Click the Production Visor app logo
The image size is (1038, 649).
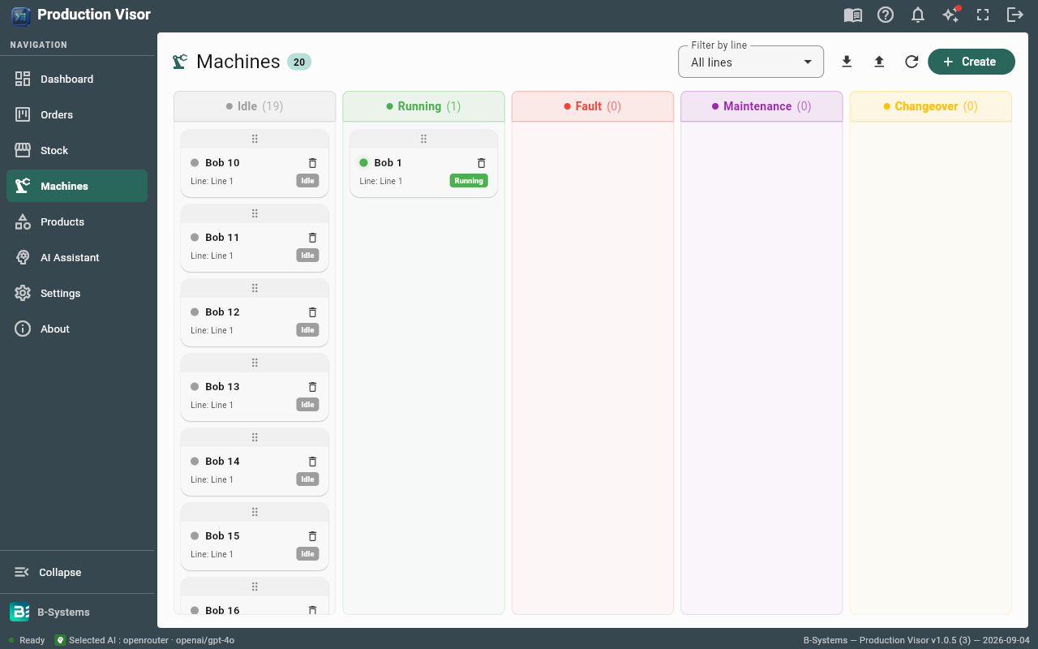click(21, 15)
